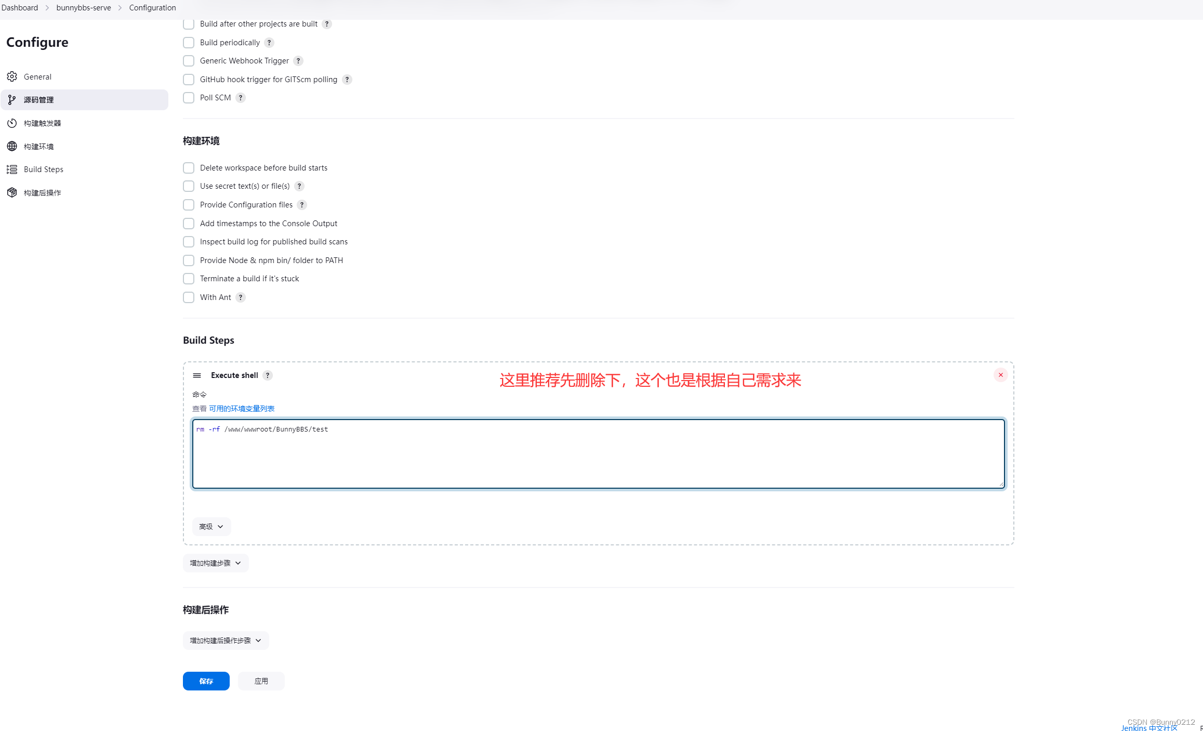Image resolution: width=1203 pixels, height=731 pixels.
Task: Open help for Build after other projects
Action: coord(327,24)
